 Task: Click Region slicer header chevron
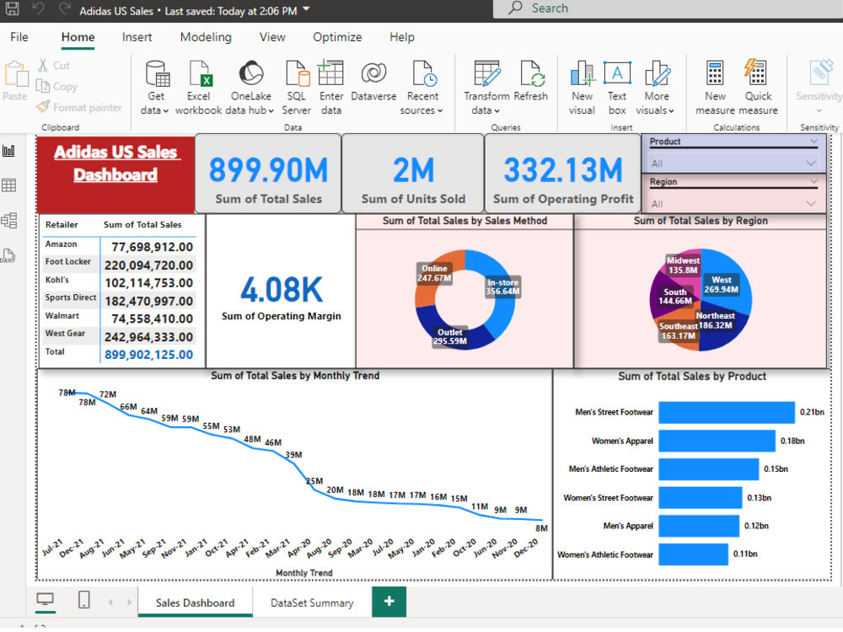coord(814,182)
